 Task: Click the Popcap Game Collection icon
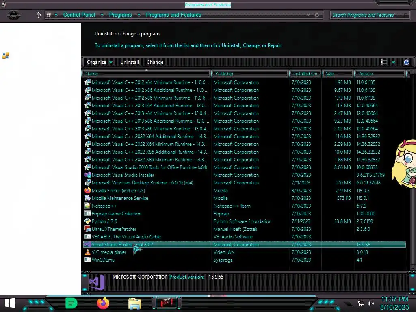pos(88,213)
